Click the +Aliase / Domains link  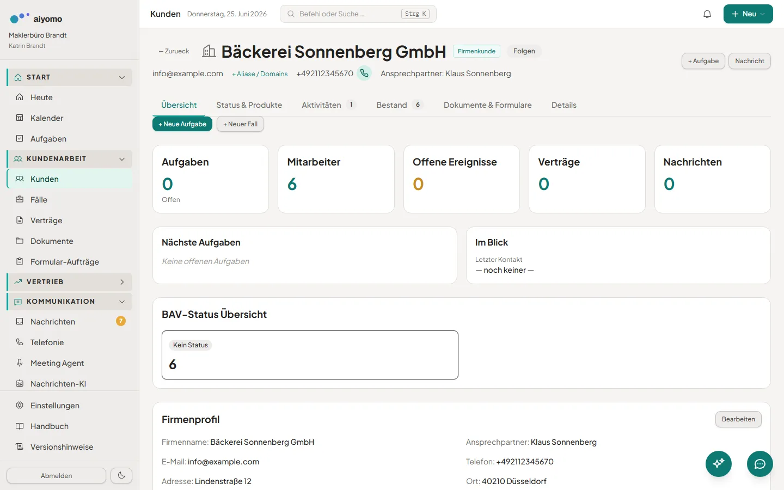tap(260, 74)
